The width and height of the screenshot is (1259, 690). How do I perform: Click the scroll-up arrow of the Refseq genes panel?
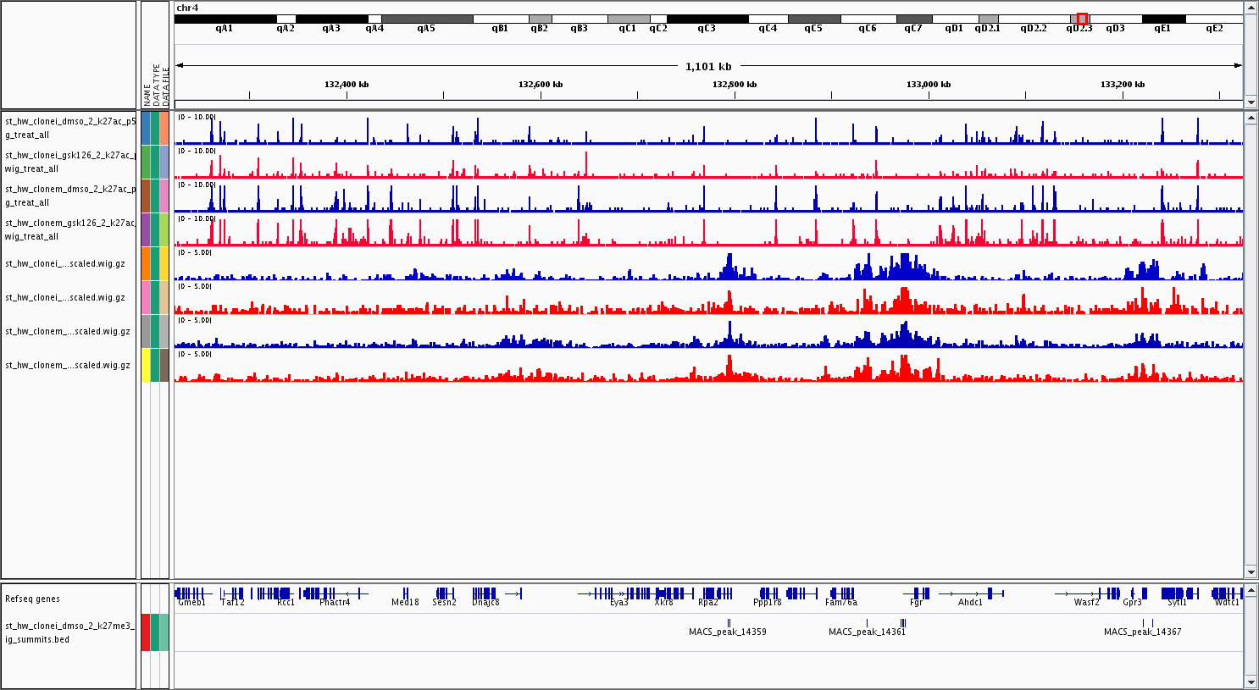click(x=1251, y=590)
